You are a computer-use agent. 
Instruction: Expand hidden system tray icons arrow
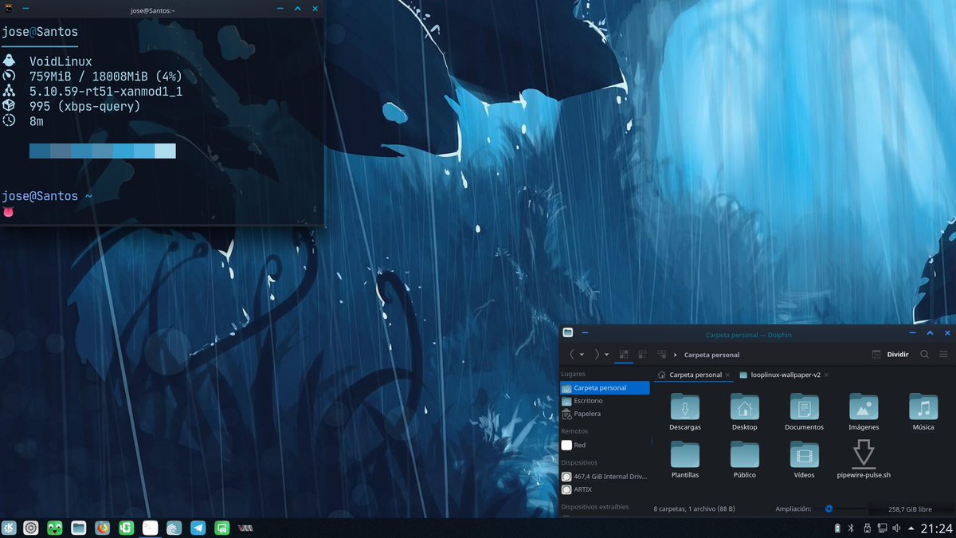click(911, 528)
